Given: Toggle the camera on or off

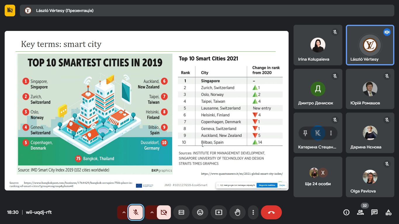Looking at the screenshot, I should click(x=164, y=212).
